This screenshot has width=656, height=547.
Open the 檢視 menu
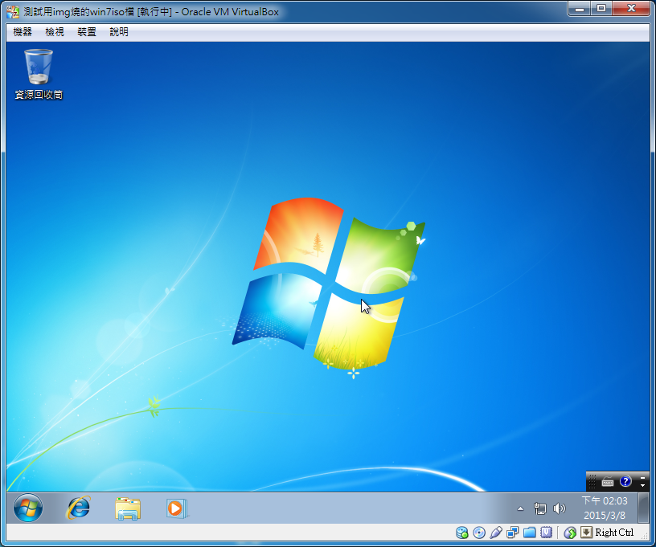pos(55,32)
